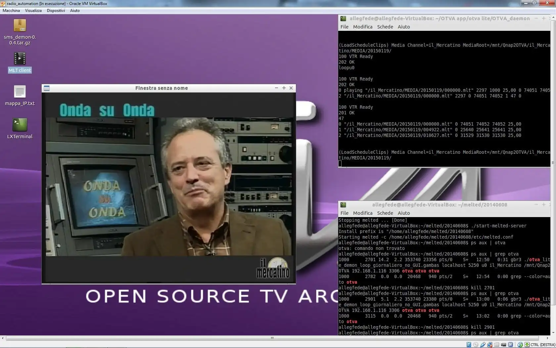Click the OTVA_daemon terminal cursor prompt
This screenshot has height=348, width=556.
click(x=340, y=163)
